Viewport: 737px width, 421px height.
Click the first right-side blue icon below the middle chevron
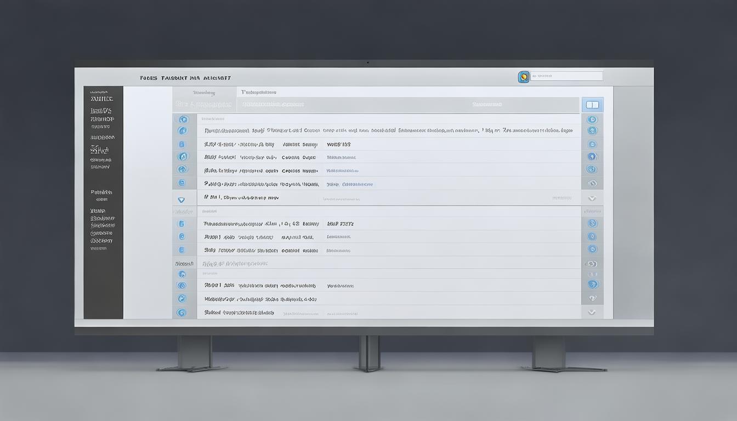click(592, 223)
